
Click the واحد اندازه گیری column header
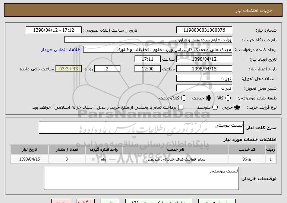(104, 150)
